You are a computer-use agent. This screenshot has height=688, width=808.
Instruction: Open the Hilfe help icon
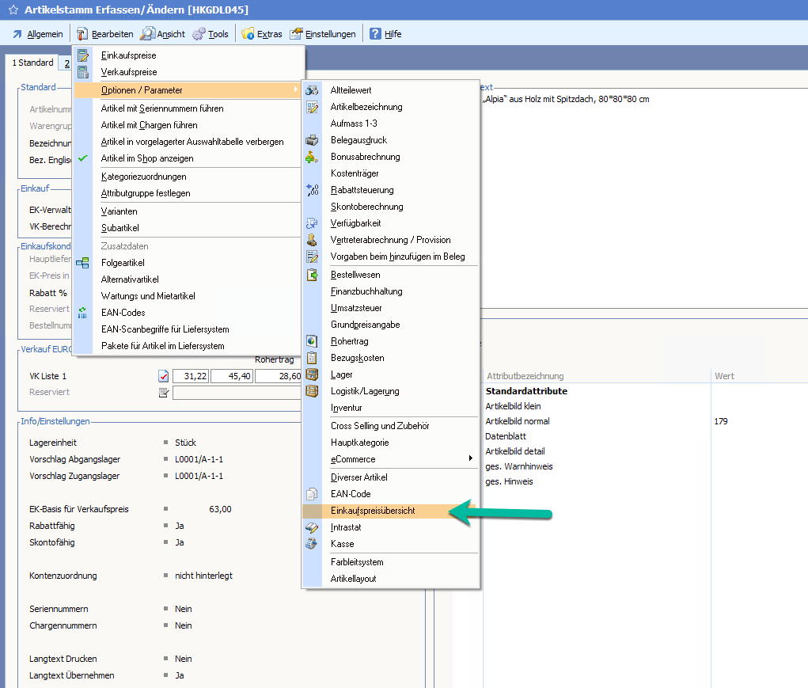click(x=374, y=34)
